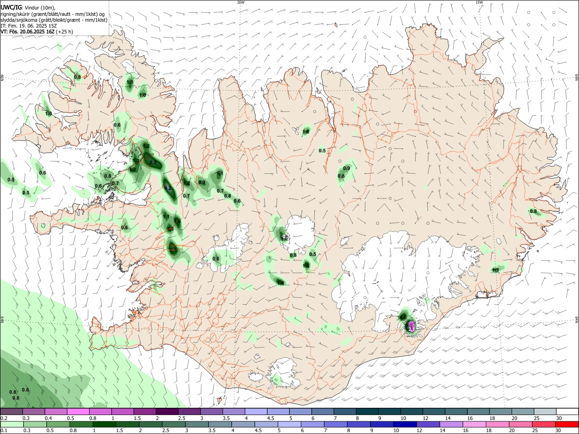579x434 pixels.
Task: Click the valid time 'VT: Fös. 20.06.2025 16Z'
Action: [x=28, y=32]
